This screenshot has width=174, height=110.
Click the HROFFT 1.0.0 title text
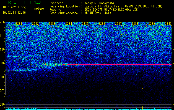(22, 2)
